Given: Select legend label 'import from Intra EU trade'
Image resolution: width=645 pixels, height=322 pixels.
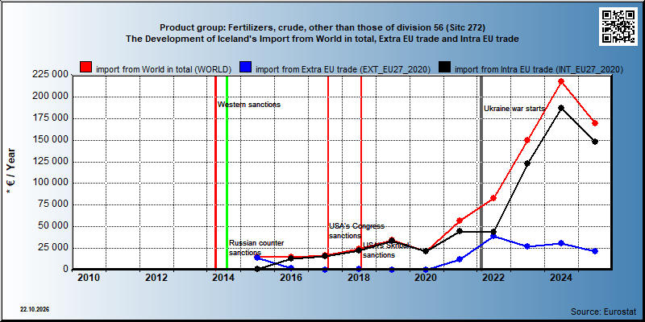Looking at the screenshot, I should pos(539,69).
